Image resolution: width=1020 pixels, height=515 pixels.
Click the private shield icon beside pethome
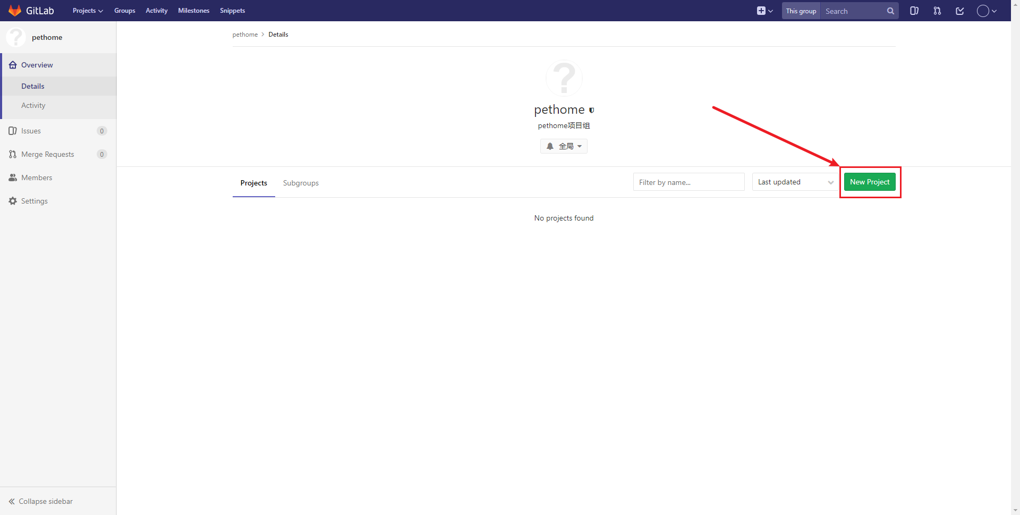coord(591,111)
